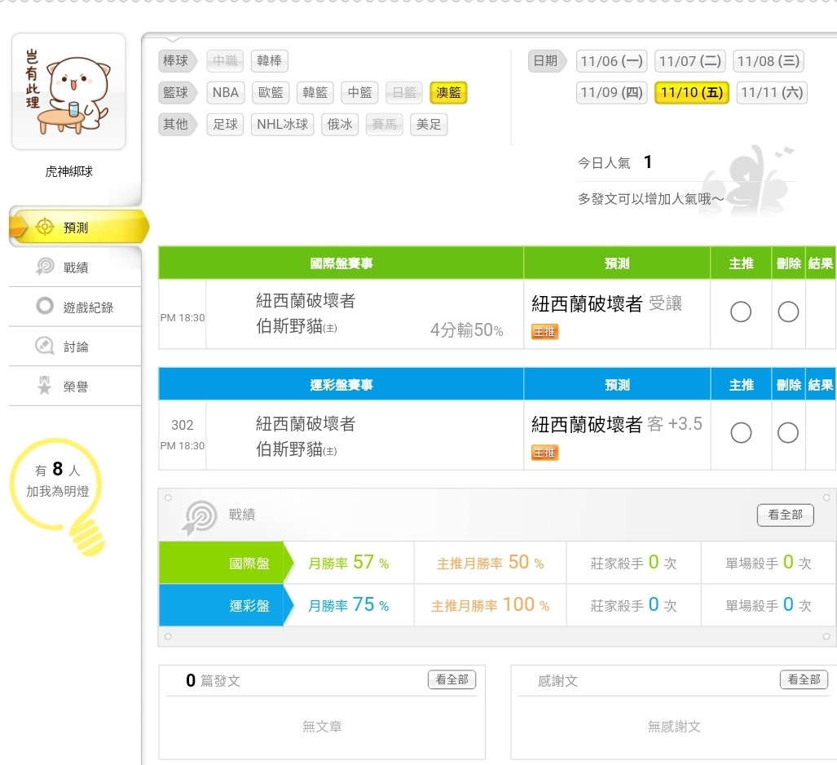Click the cat avatar profile picture

68,92
